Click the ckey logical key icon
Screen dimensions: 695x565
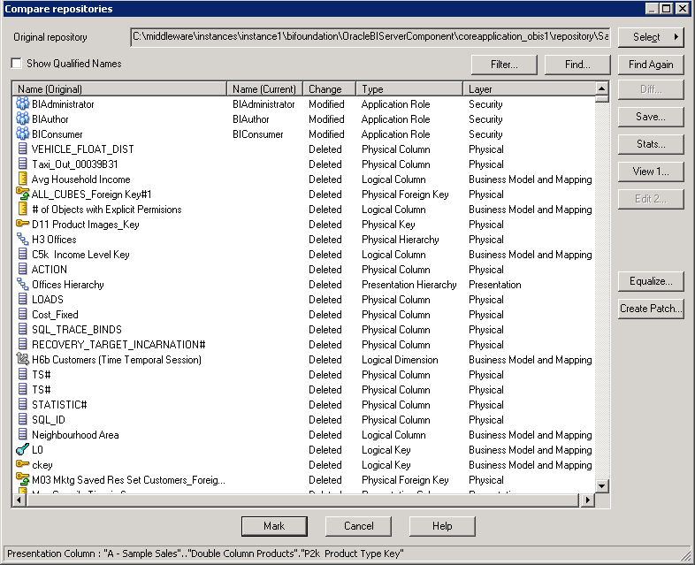(23, 464)
